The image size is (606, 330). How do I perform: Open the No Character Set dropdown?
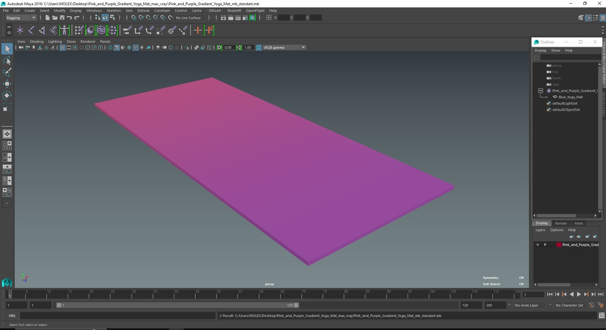[570, 305]
